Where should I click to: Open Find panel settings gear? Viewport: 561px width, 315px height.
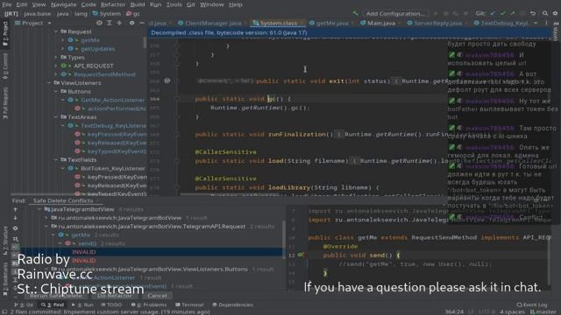coord(16,228)
